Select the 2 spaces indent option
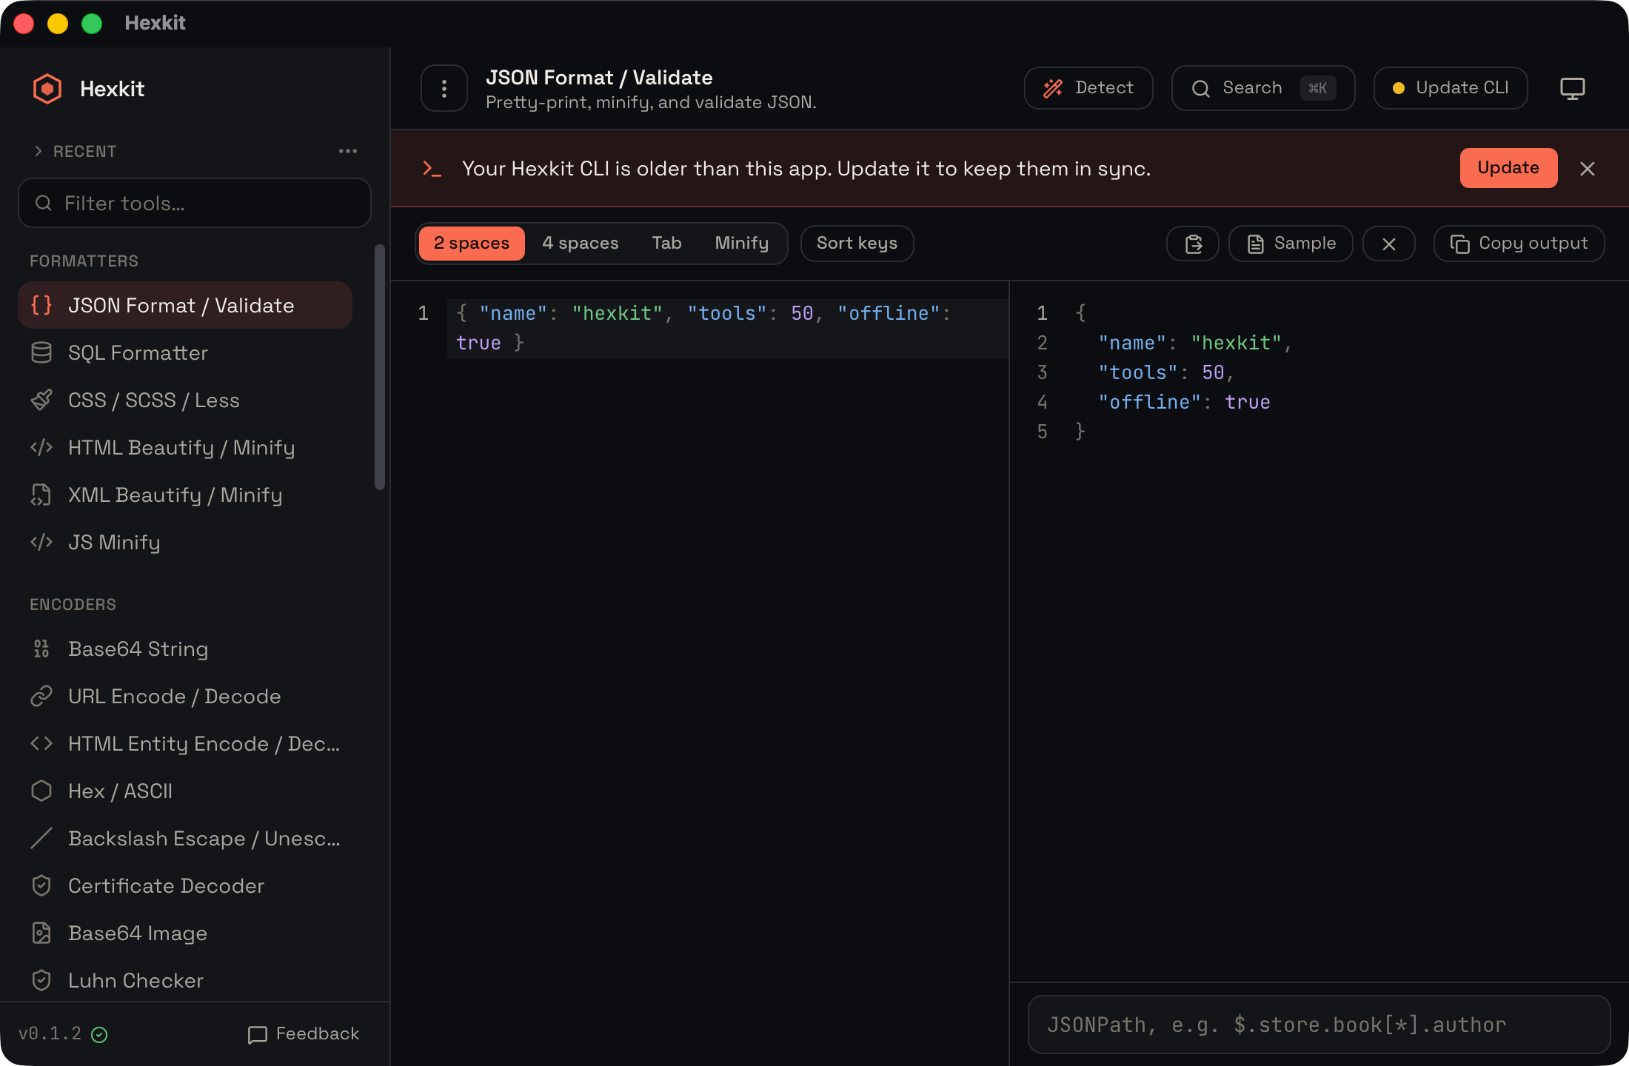Image resolution: width=1629 pixels, height=1066 pixels. click(472, 244)
